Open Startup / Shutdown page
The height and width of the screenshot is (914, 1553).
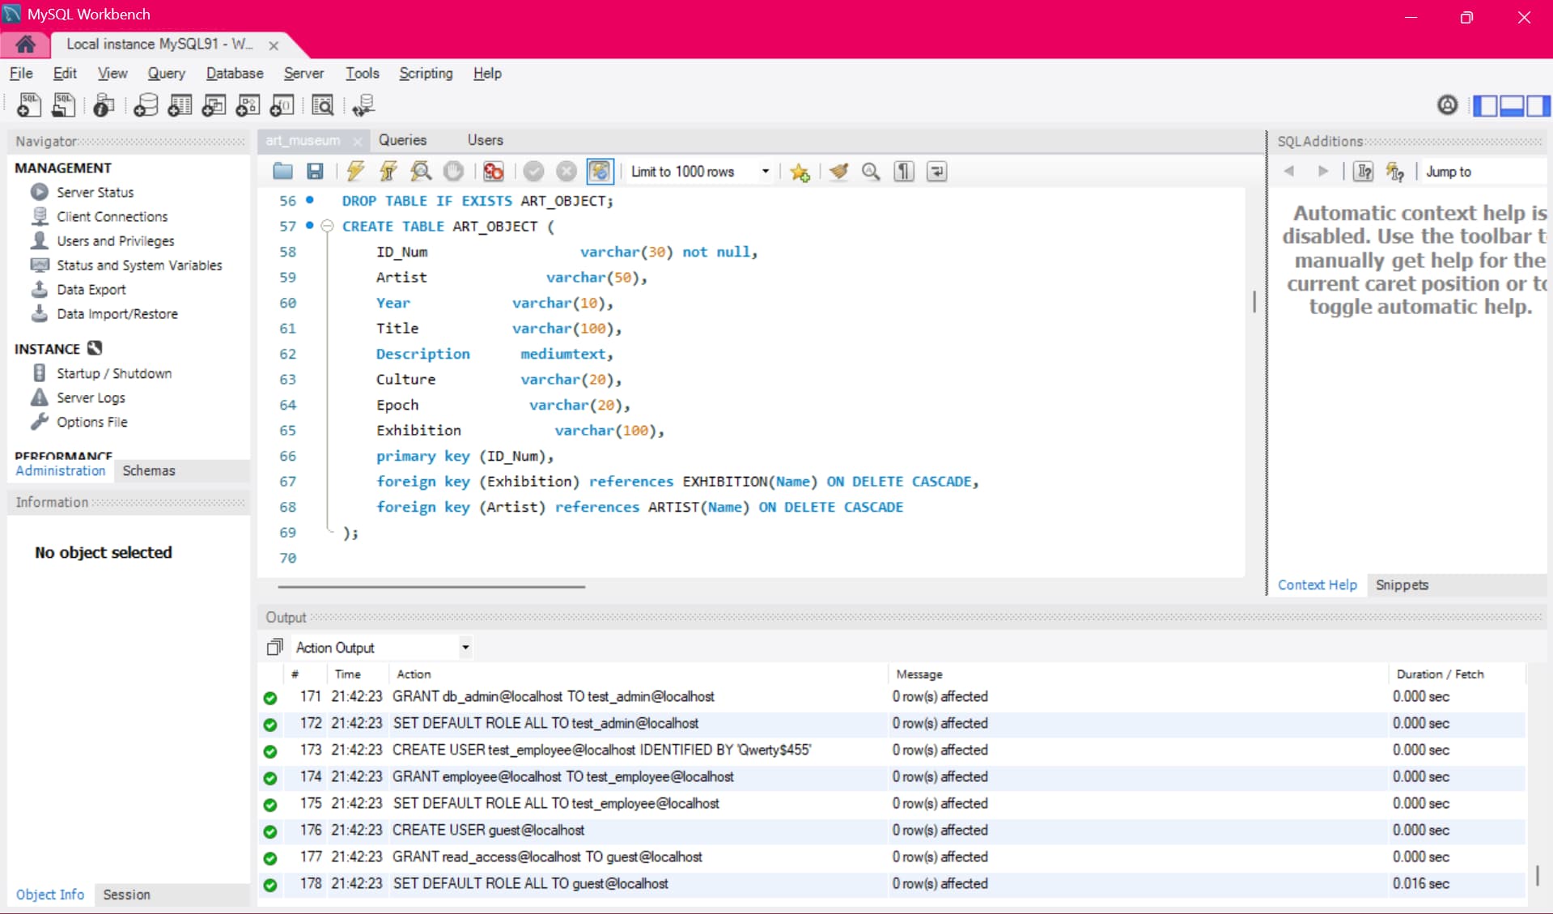[113, 373]
